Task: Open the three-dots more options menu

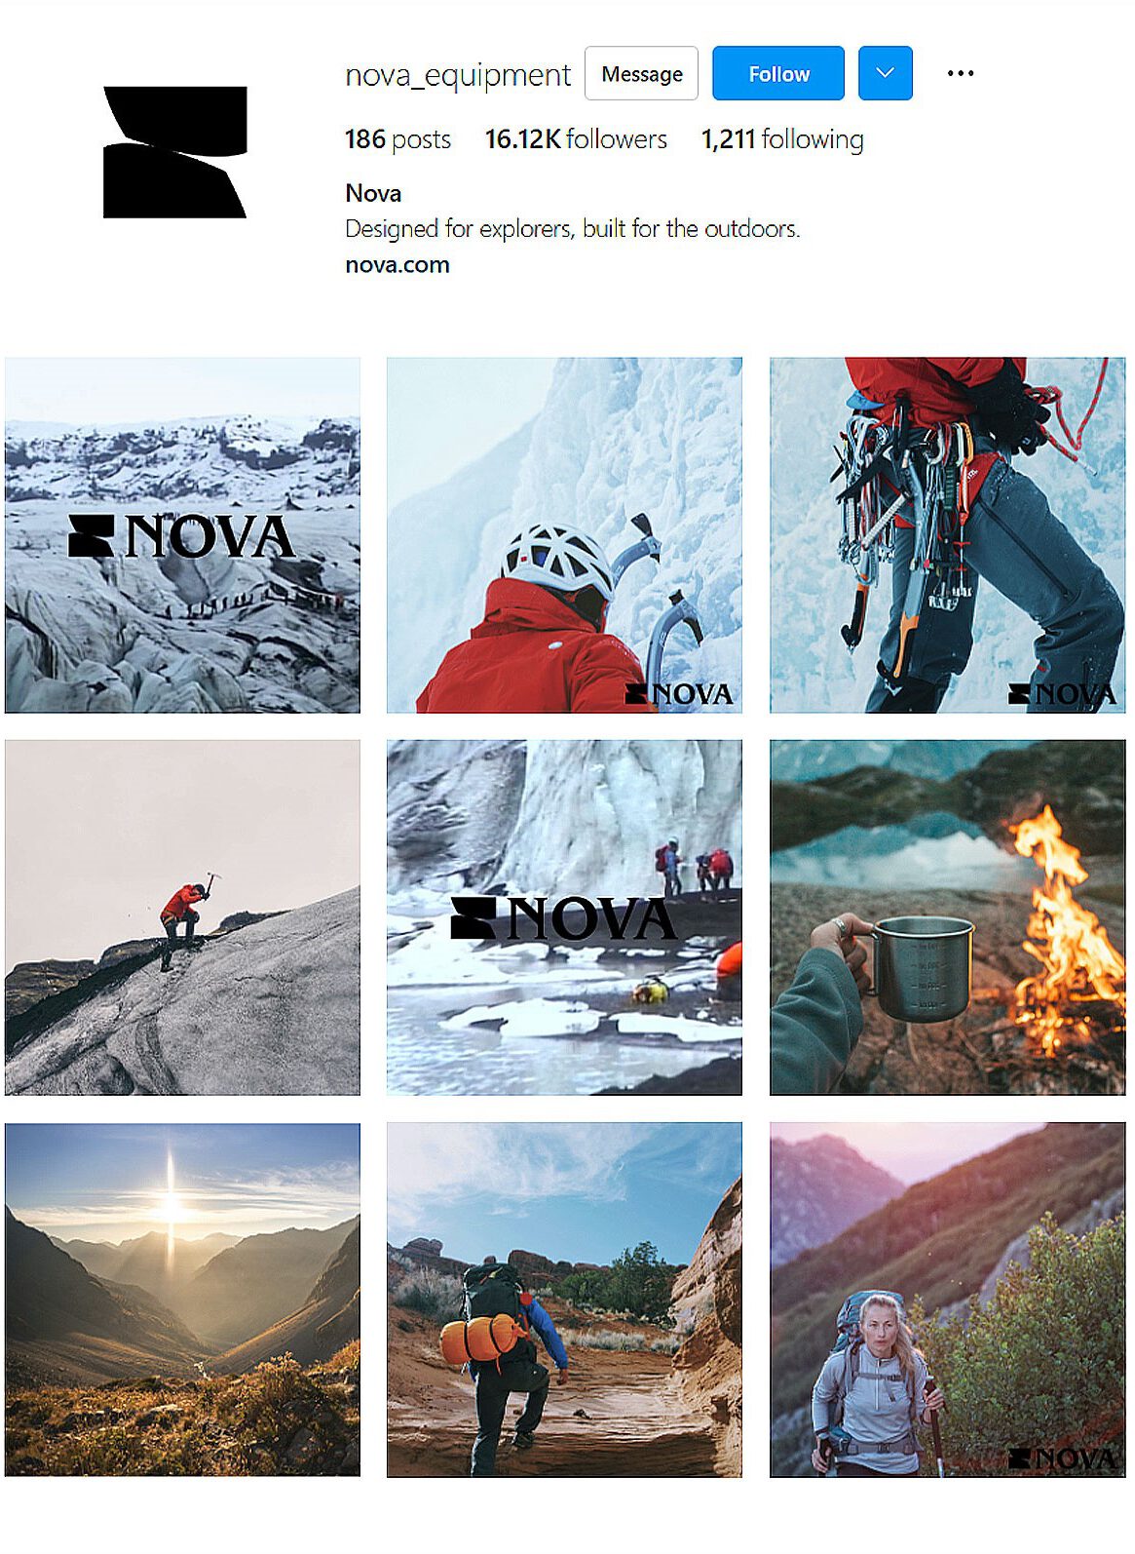Action: [961, 73]
